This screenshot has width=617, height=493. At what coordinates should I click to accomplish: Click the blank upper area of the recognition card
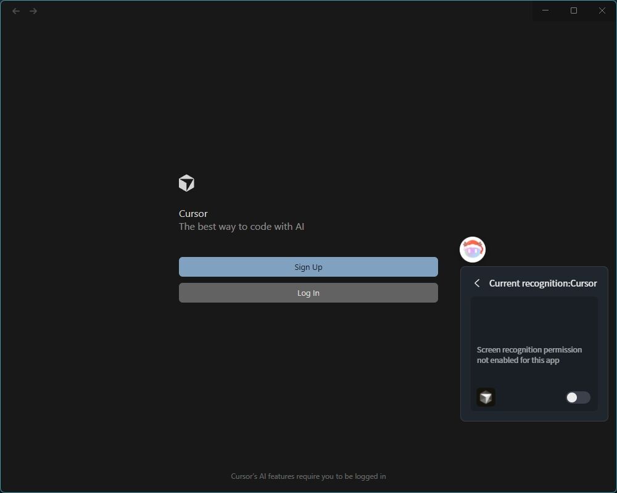coord(534,319)
